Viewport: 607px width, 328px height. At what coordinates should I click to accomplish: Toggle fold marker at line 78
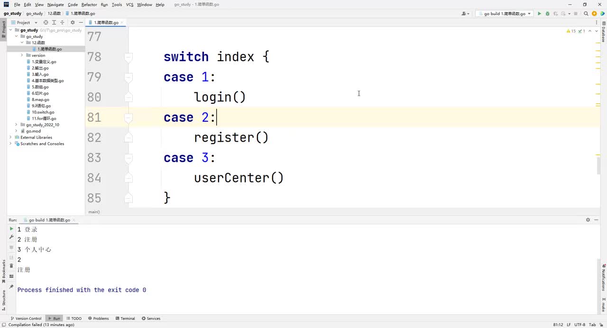click(x=128, y=57)
